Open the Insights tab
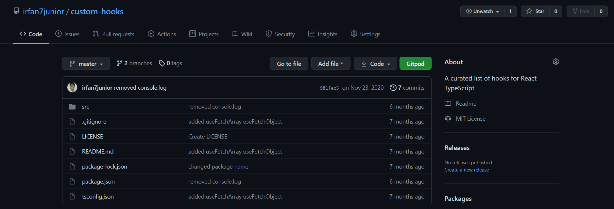This screenshot has width=614, height=209. coord(323,34)
